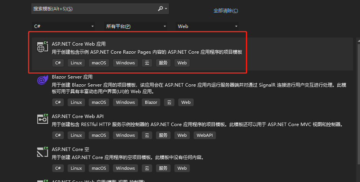360x182 pixels.
Task: Select the ASP.NET Core 空 title
Action: point(70,149)
